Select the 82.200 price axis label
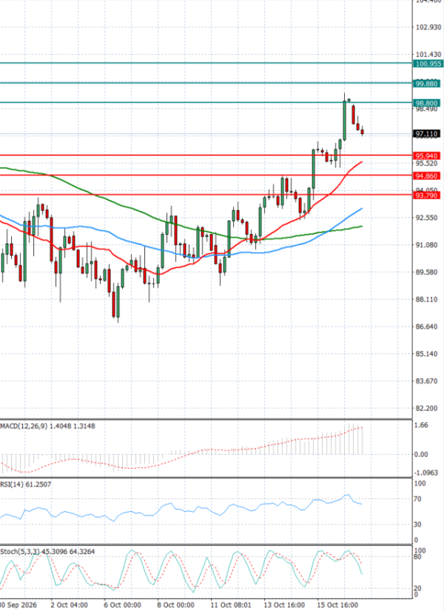Viewport: 444px width, 611px height. point(427,408)
